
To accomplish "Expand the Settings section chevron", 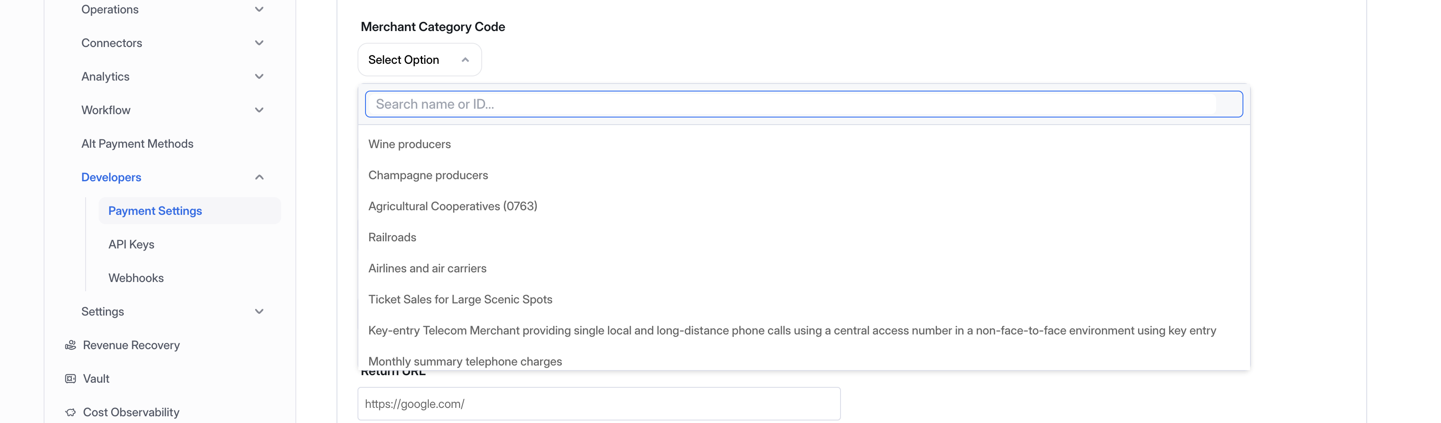I will click(259, 312).
